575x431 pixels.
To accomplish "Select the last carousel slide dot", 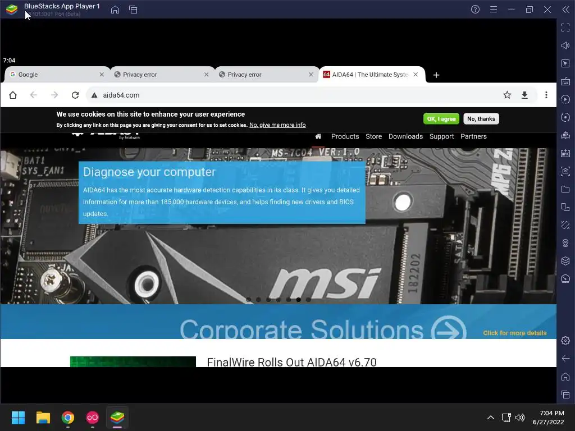I will 308,300.
